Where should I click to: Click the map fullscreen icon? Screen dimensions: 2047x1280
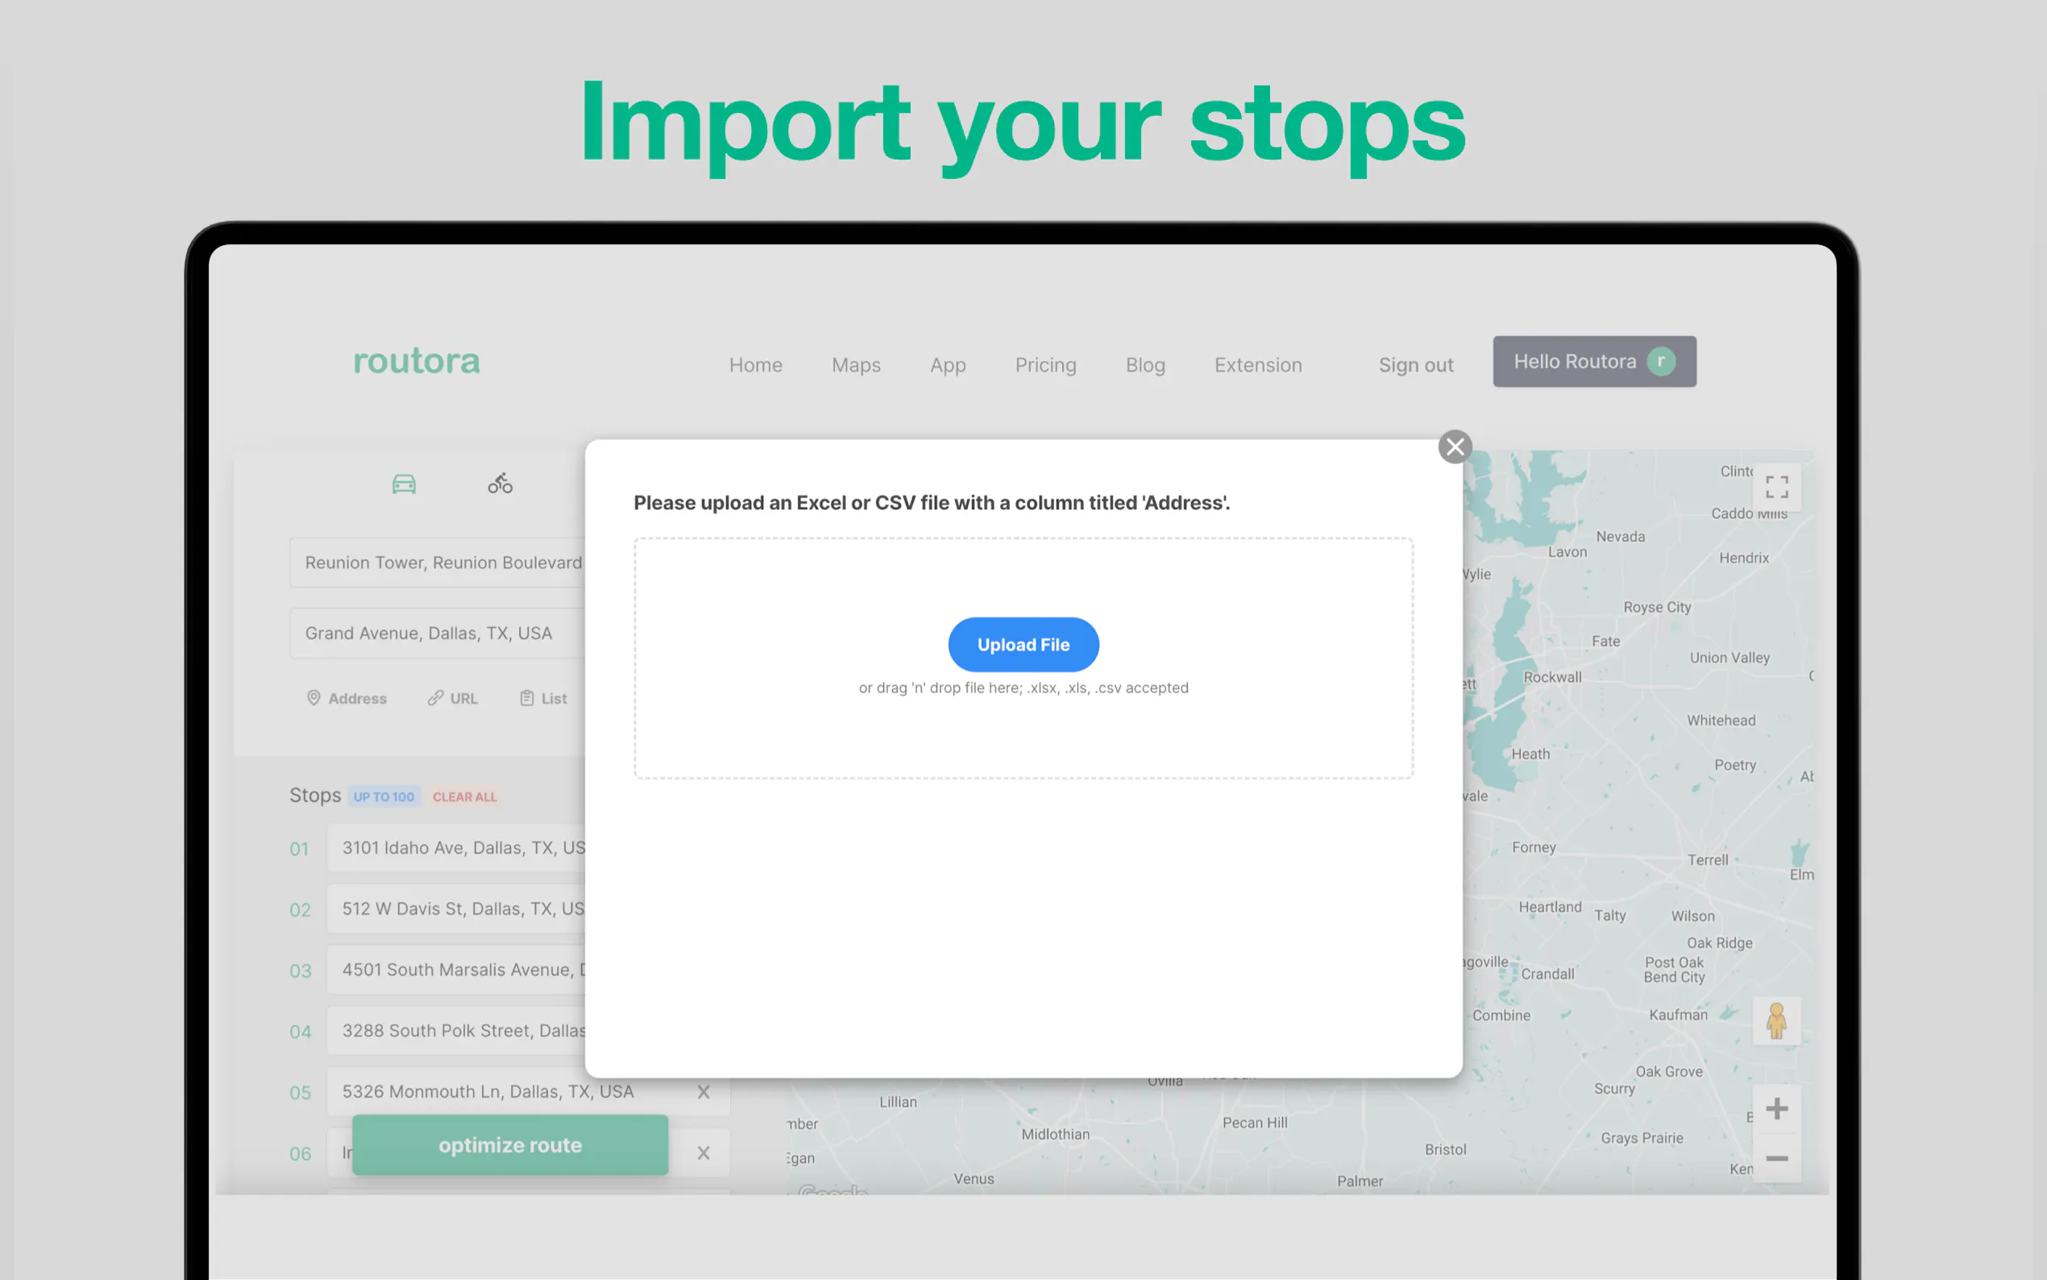coord(1776,487)
